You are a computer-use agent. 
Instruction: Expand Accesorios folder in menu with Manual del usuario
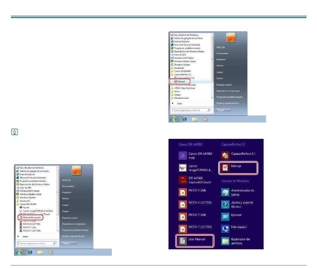23,201
